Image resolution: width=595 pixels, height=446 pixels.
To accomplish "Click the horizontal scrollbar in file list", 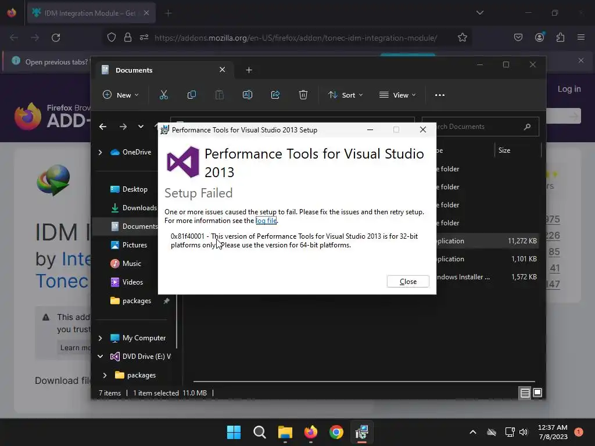I will 364,381.
